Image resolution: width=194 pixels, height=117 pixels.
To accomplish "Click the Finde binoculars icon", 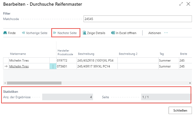I will click(x=5, y=33).
